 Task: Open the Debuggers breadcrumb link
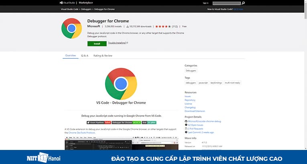86,9
